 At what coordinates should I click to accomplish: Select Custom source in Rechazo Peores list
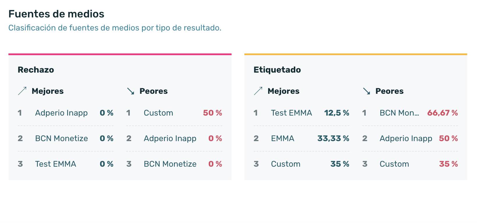click(158, 113)
